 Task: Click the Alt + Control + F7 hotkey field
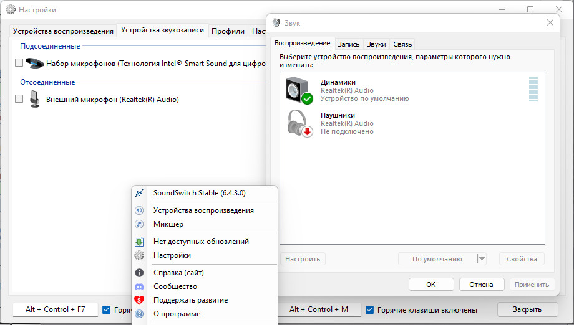tap(56, 309)
